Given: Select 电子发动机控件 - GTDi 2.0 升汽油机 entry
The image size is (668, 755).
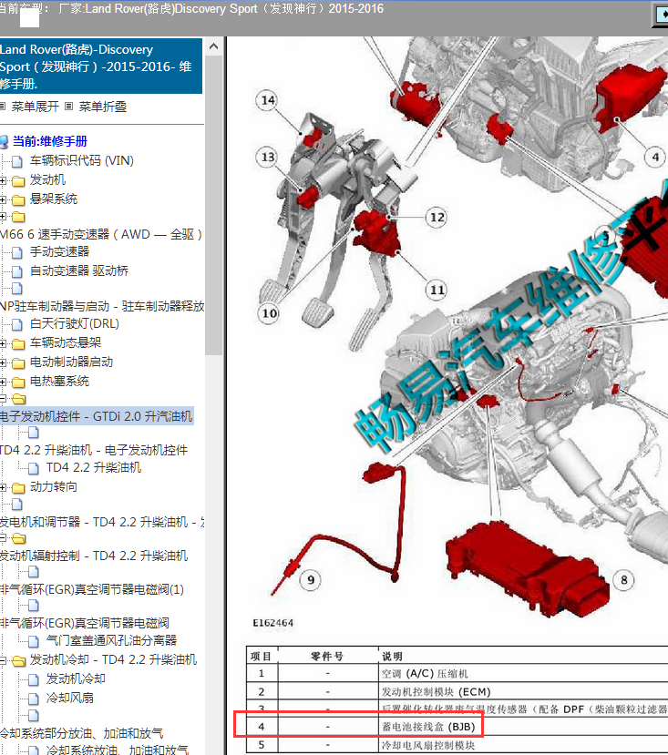Looking at the screenshot, I should click(x=96, y=416).
